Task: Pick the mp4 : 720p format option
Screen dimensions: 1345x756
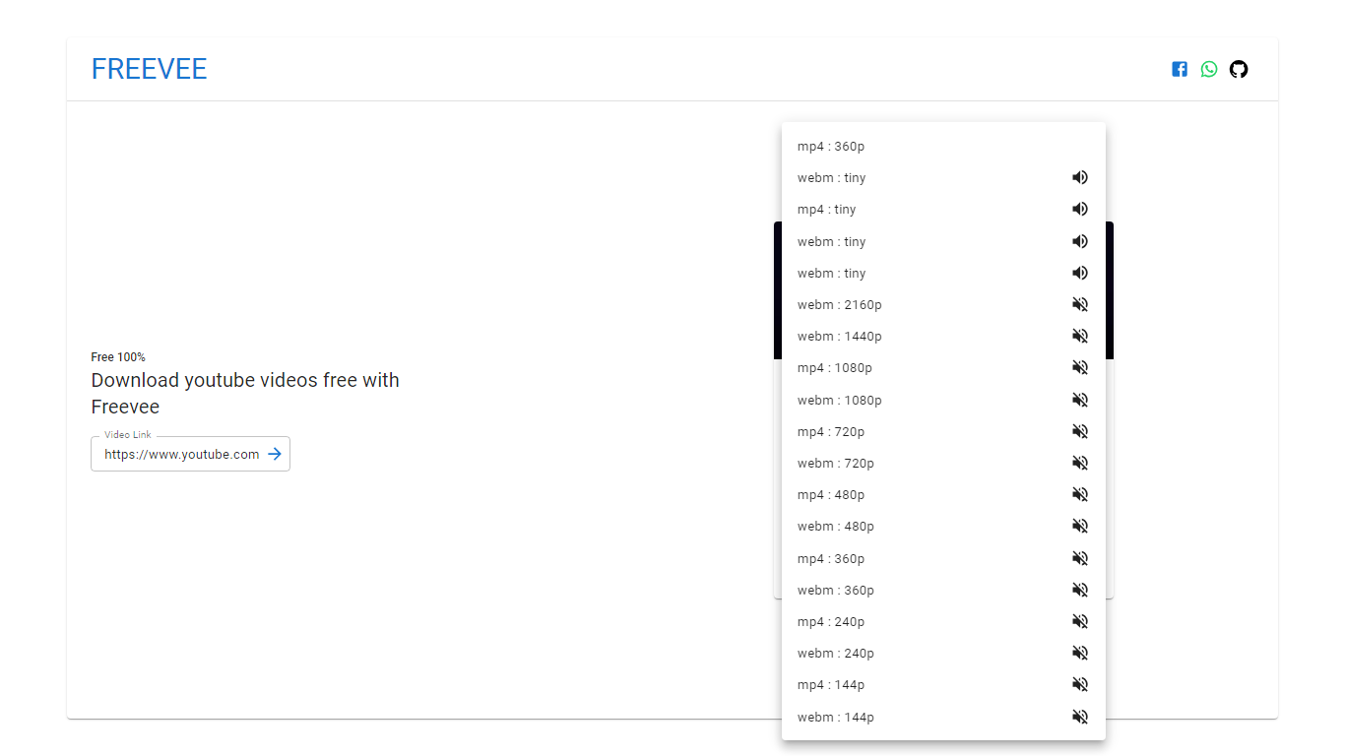Action: (943, 431)
